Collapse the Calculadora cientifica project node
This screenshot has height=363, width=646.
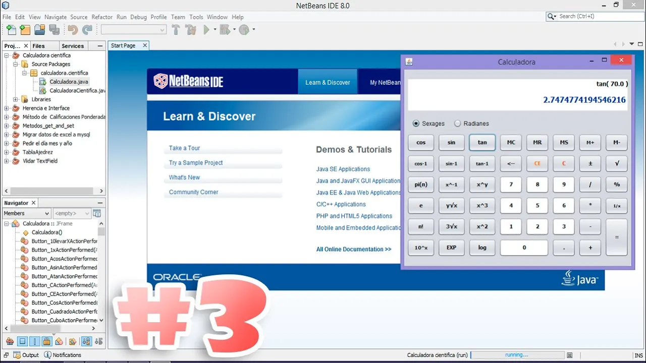click(x=7, y=55)
